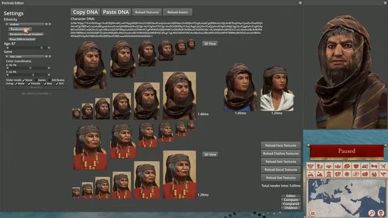Image resolution: width=388 pixels, height=218 pixels.
Task: Click the Paste DNA button
Action: [x=116, y=12]
